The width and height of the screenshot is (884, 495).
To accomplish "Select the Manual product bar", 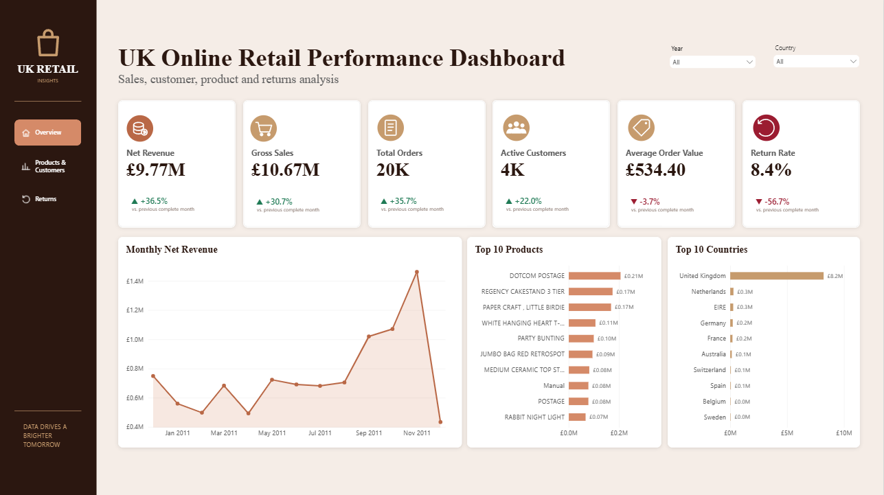I will (578, 386).
